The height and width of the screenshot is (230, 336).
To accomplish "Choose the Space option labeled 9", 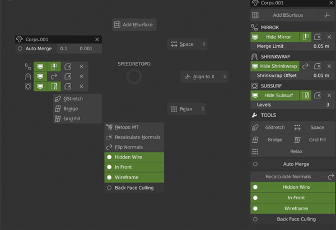I will pyautogui.click(x=188, y=44).
